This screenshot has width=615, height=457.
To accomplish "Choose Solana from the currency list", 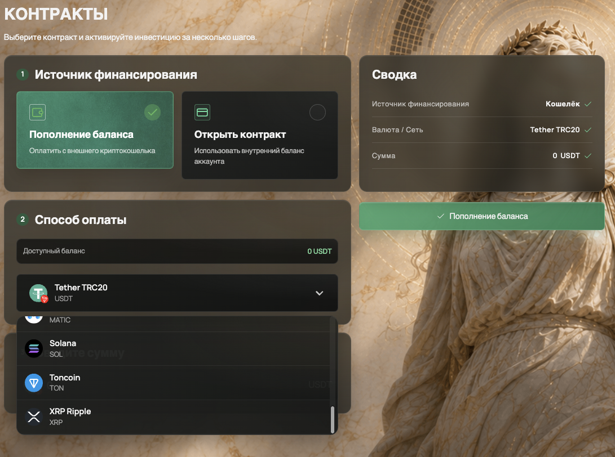I will (x=174, y=348).
